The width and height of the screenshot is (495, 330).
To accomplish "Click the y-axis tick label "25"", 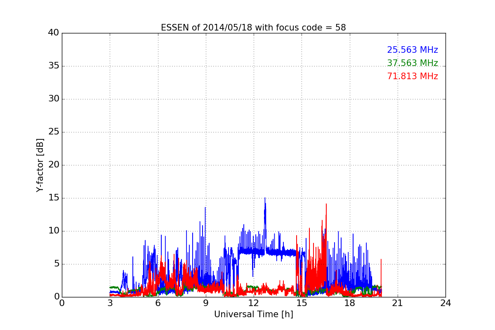I will coord(54,132).
